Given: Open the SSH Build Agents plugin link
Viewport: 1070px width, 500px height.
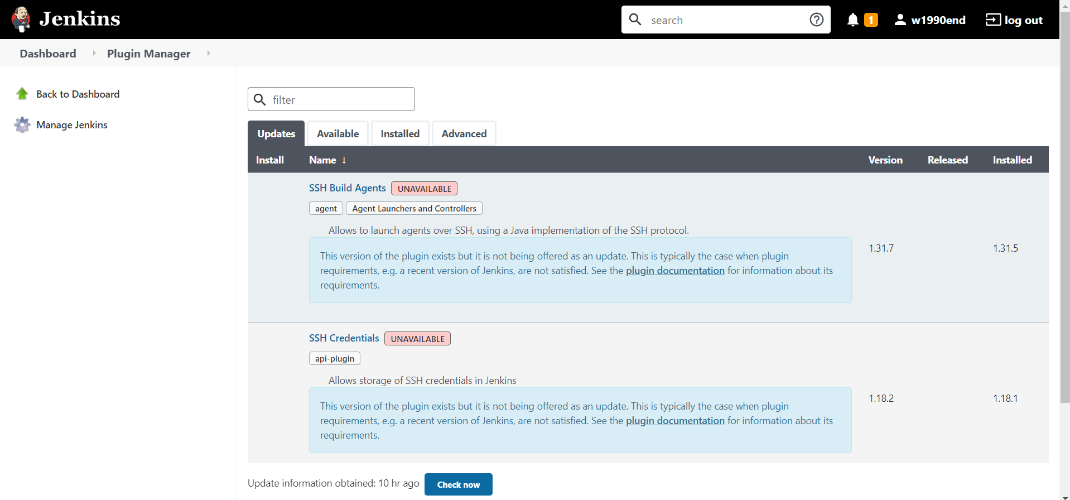Looking at the screenshot, I should point(348,188).
